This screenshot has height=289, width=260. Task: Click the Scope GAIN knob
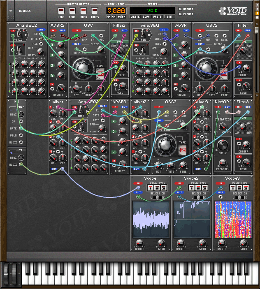[161, 243]
